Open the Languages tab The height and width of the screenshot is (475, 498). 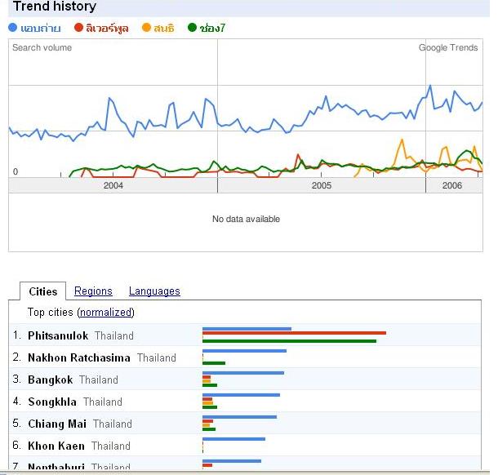pos(154,291)
